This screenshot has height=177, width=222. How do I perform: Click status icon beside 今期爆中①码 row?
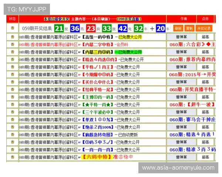point(13,74)
